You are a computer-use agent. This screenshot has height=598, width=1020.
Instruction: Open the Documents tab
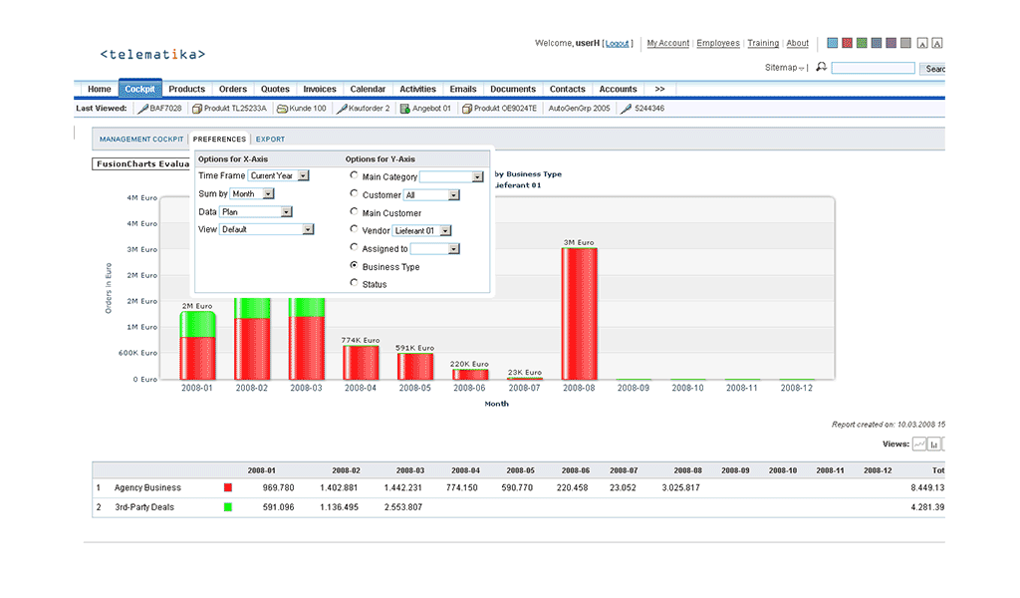pos(513,89)
